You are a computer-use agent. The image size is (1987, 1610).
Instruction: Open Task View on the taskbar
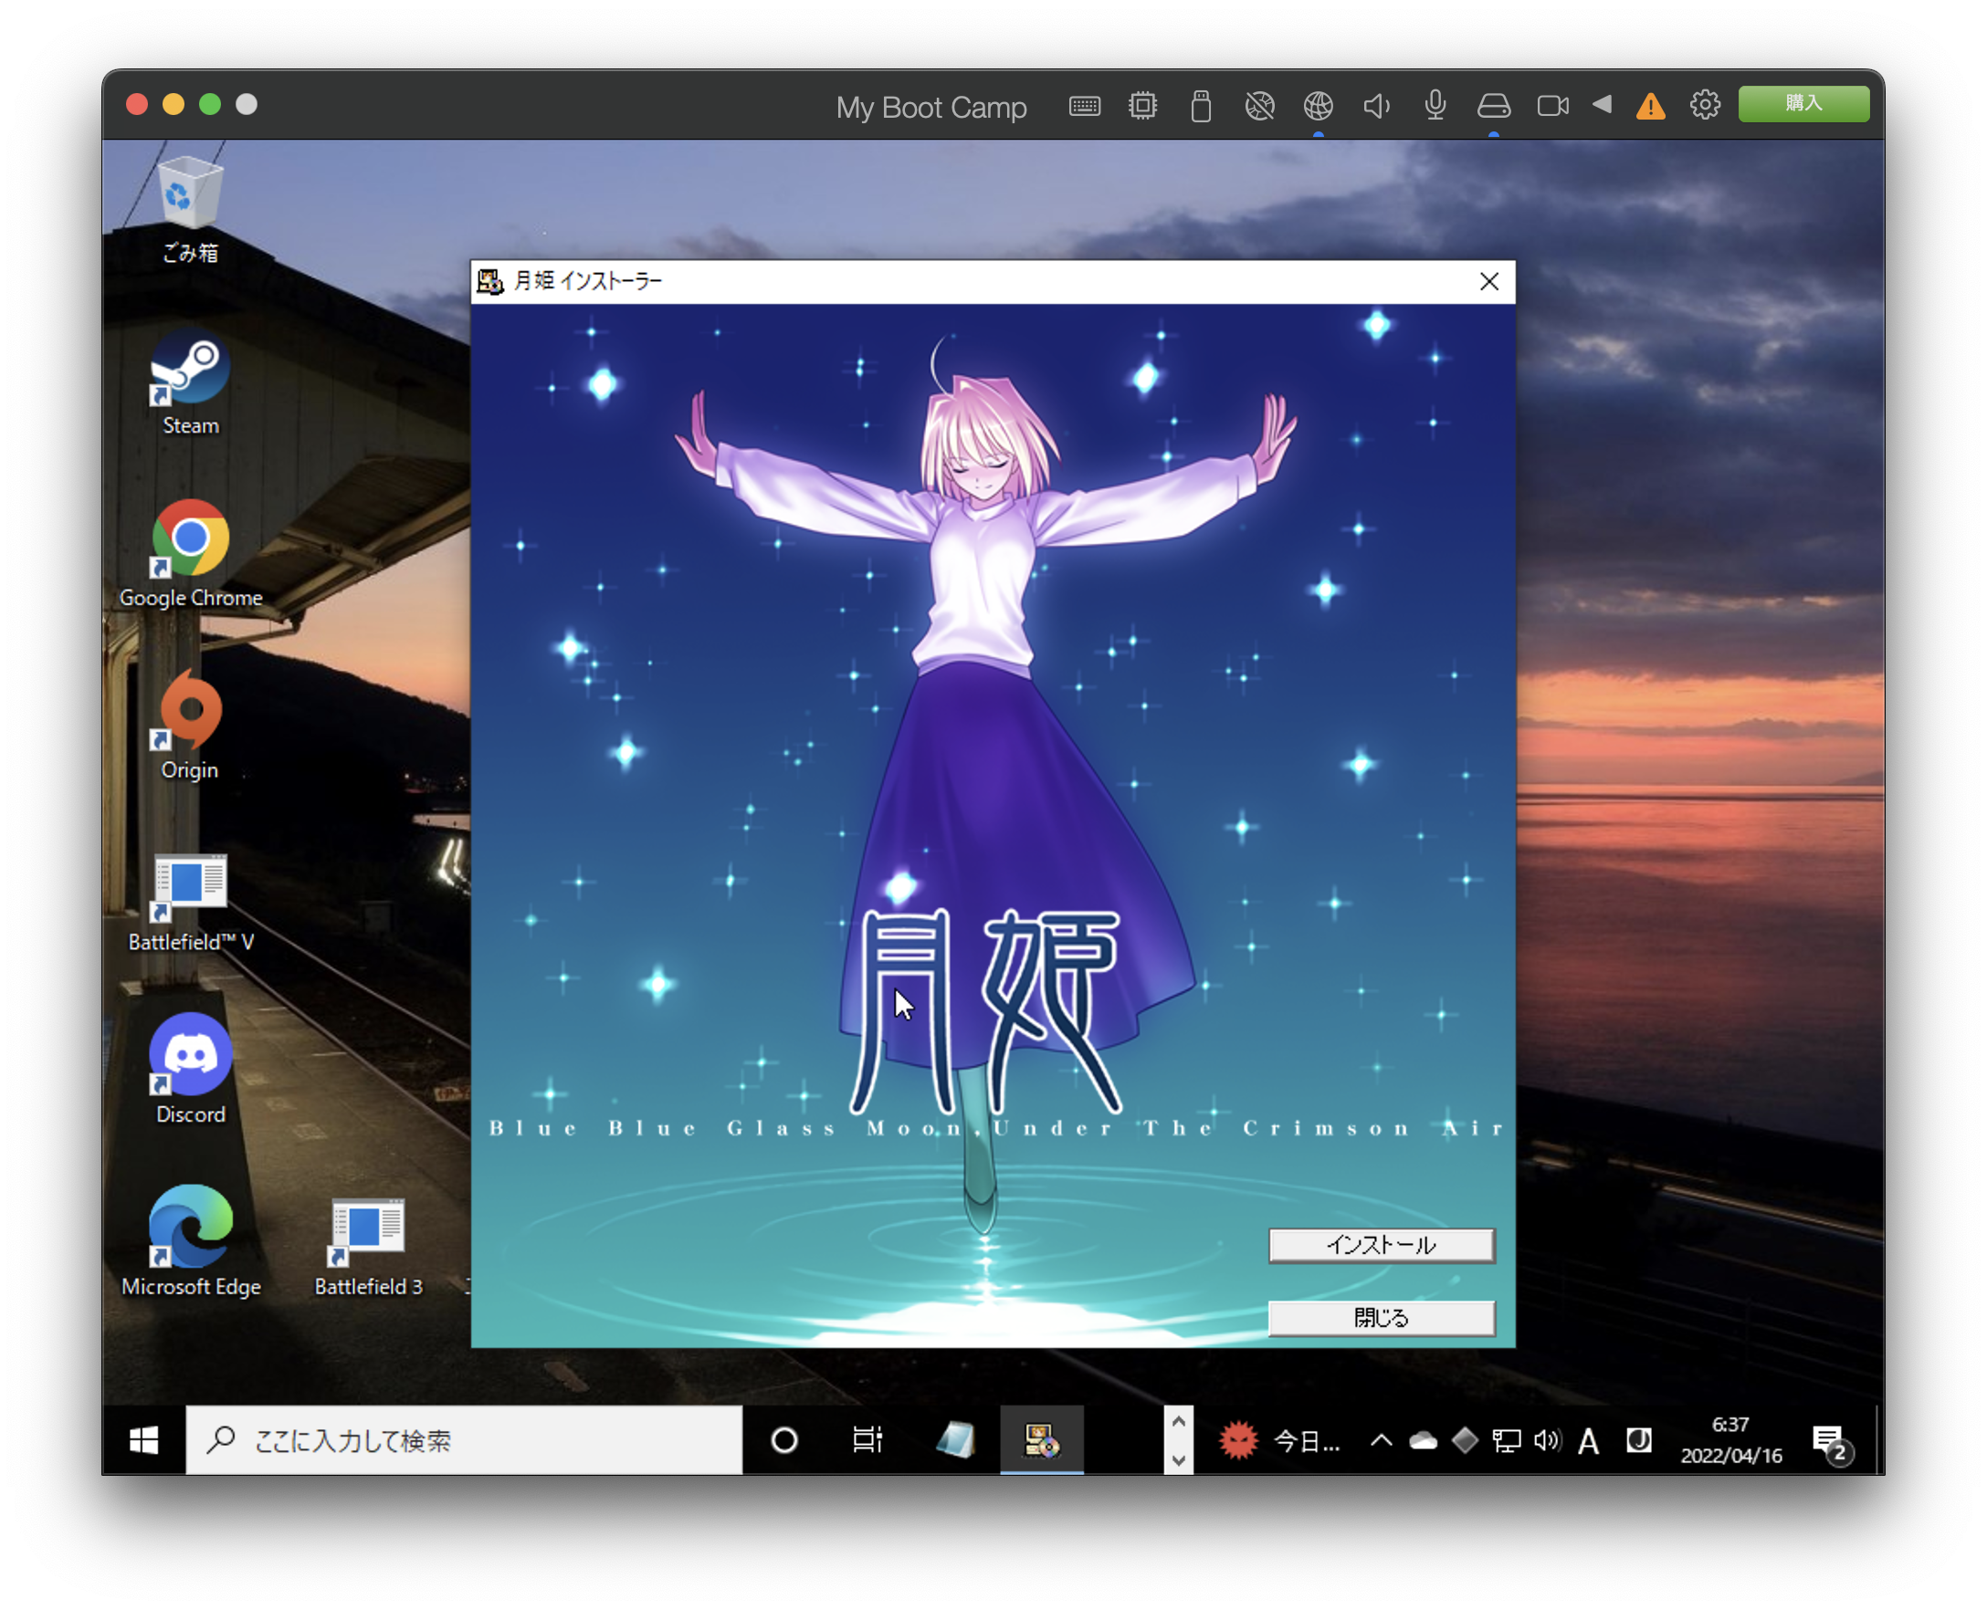[x=867, y=1439]
